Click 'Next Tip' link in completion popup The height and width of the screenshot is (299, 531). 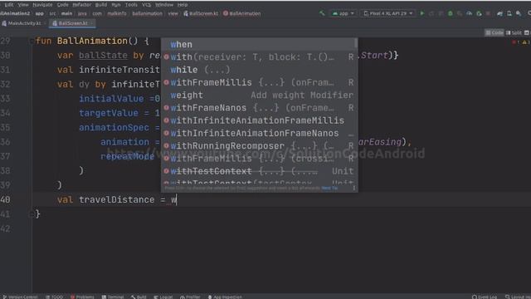coord(329,188)
